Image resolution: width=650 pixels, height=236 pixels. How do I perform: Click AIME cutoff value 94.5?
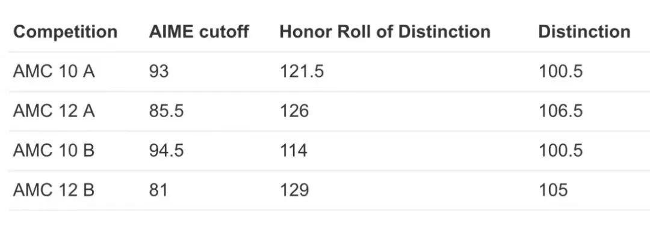point(166,151)
